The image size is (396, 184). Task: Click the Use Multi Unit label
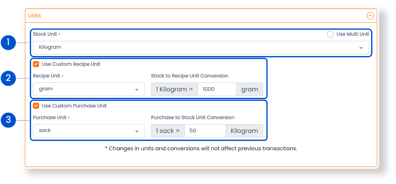pos(353,34)
